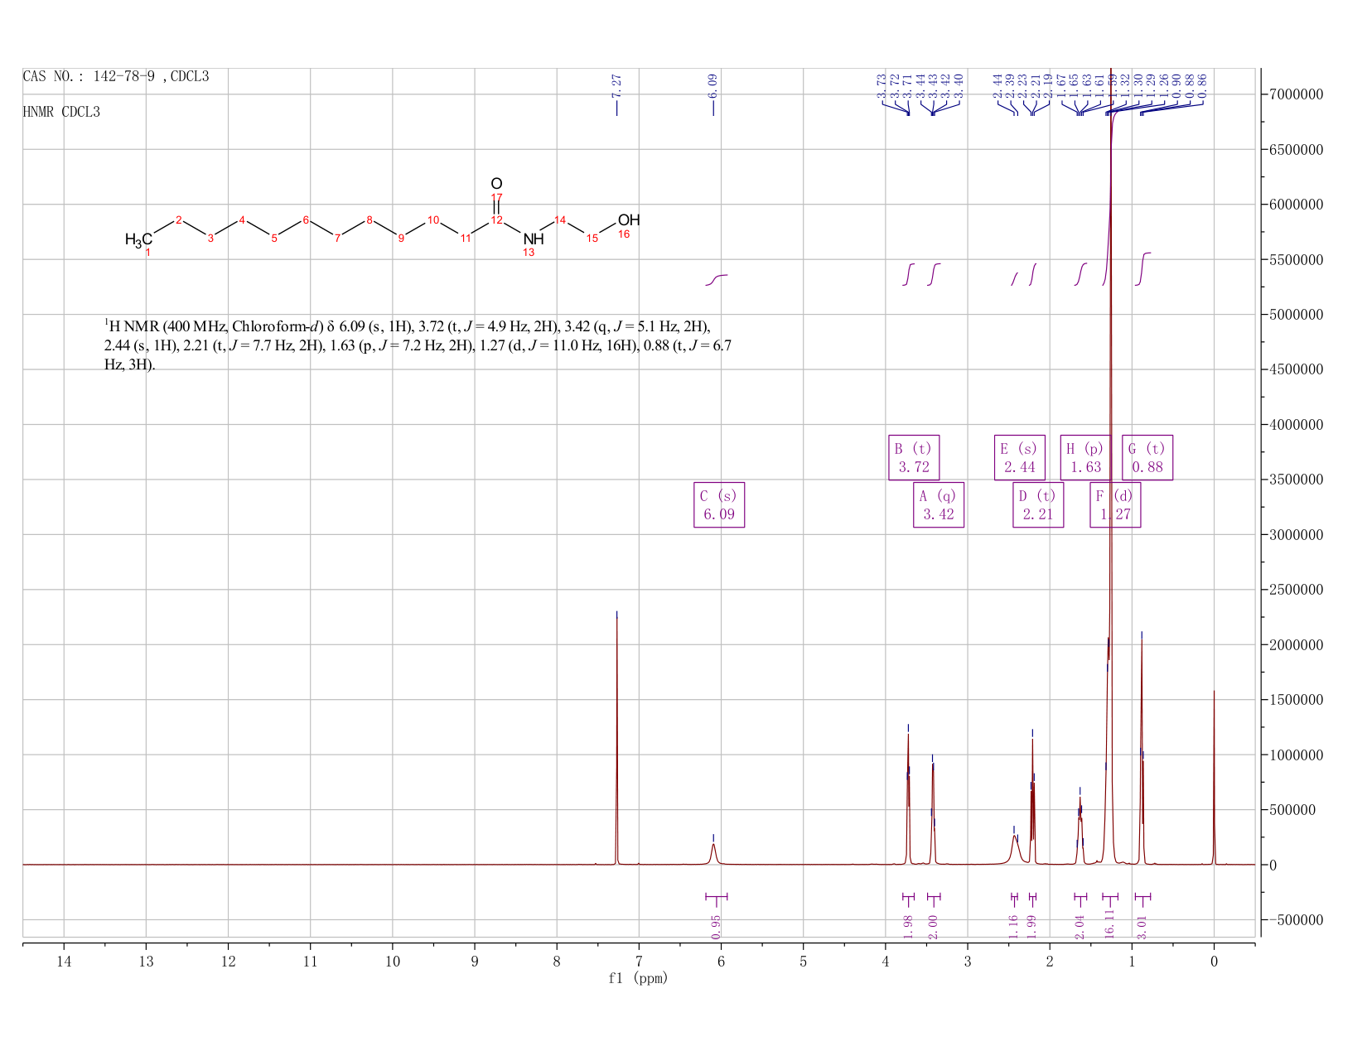Click the broad NH peak near 6.09 ppm

pos(713,853)
